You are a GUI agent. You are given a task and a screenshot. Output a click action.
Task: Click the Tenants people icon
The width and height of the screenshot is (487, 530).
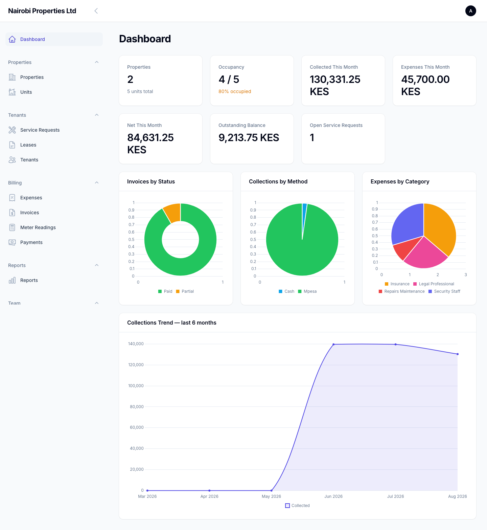[12, 160]
